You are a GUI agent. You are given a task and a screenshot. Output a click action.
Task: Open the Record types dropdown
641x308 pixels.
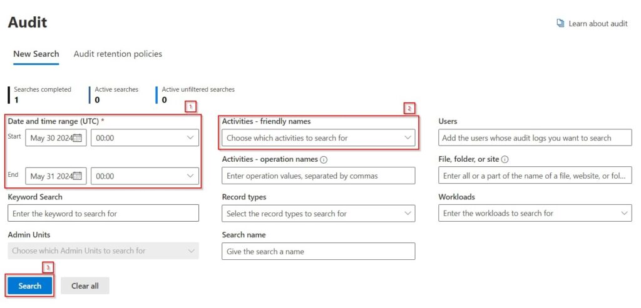click(318, 214)
